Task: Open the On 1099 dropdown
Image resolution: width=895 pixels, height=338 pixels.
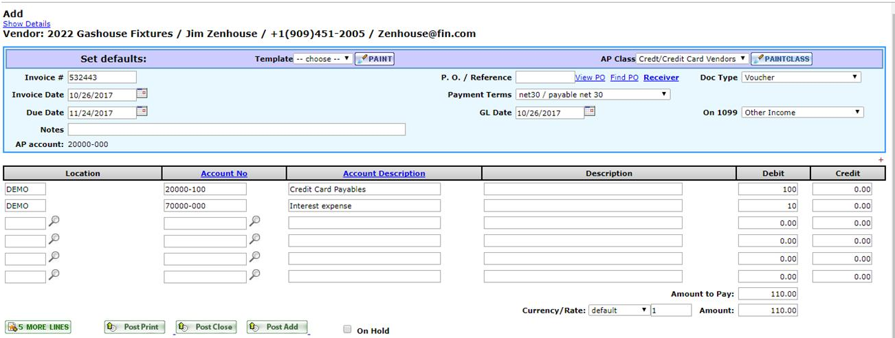Action: tap(802, 113)
